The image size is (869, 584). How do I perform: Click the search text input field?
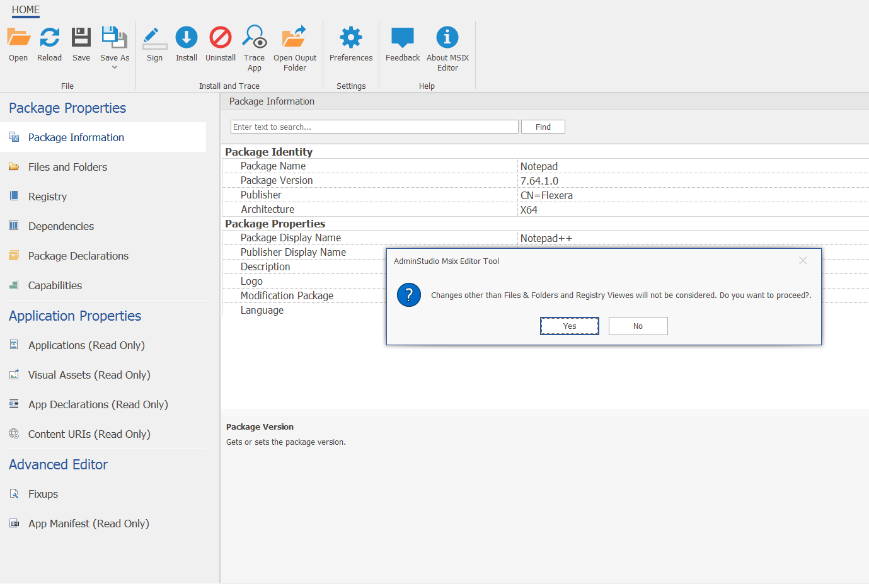click(374, 127)
